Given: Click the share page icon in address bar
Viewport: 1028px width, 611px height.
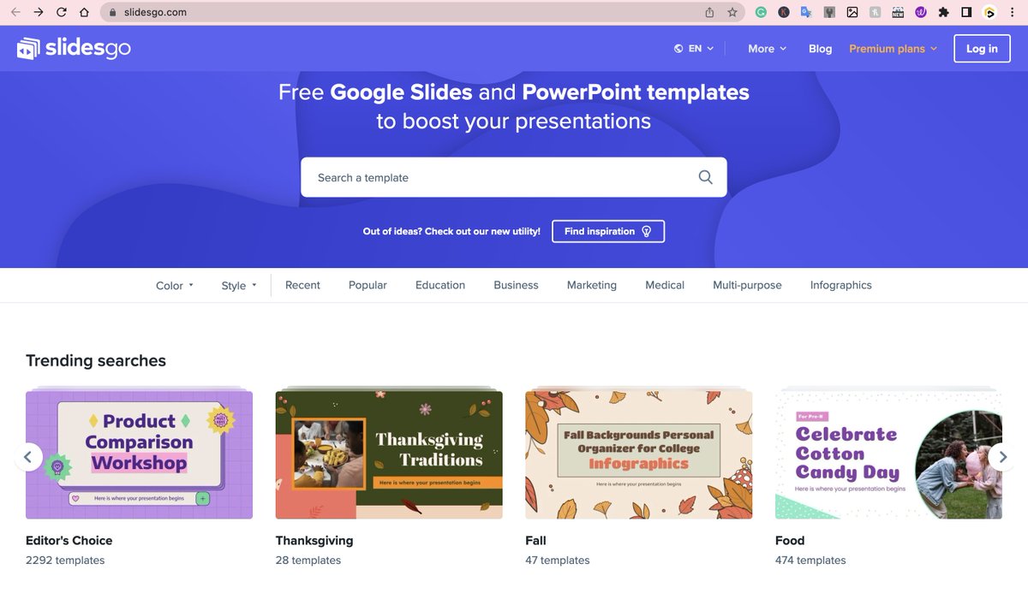Looking at the screenshot, I should 709,12.
